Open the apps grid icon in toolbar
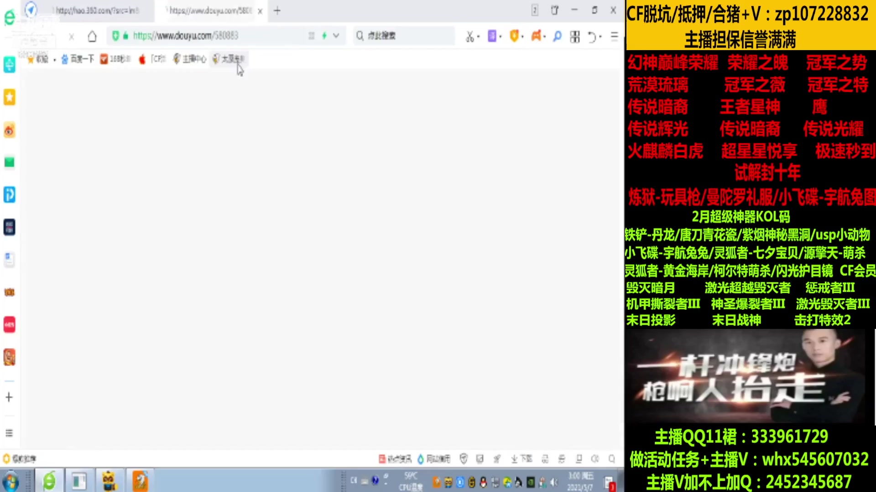Viewport: 876px width, 492px height. coord(575,36)
